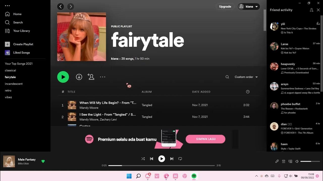Sort by the ALBUM column header

(147, 92)
